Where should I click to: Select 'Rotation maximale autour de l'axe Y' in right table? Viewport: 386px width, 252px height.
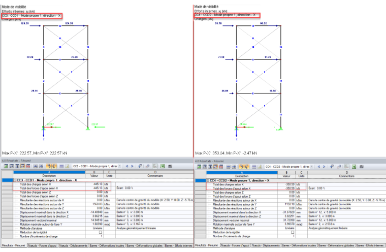tap(296, 225)
